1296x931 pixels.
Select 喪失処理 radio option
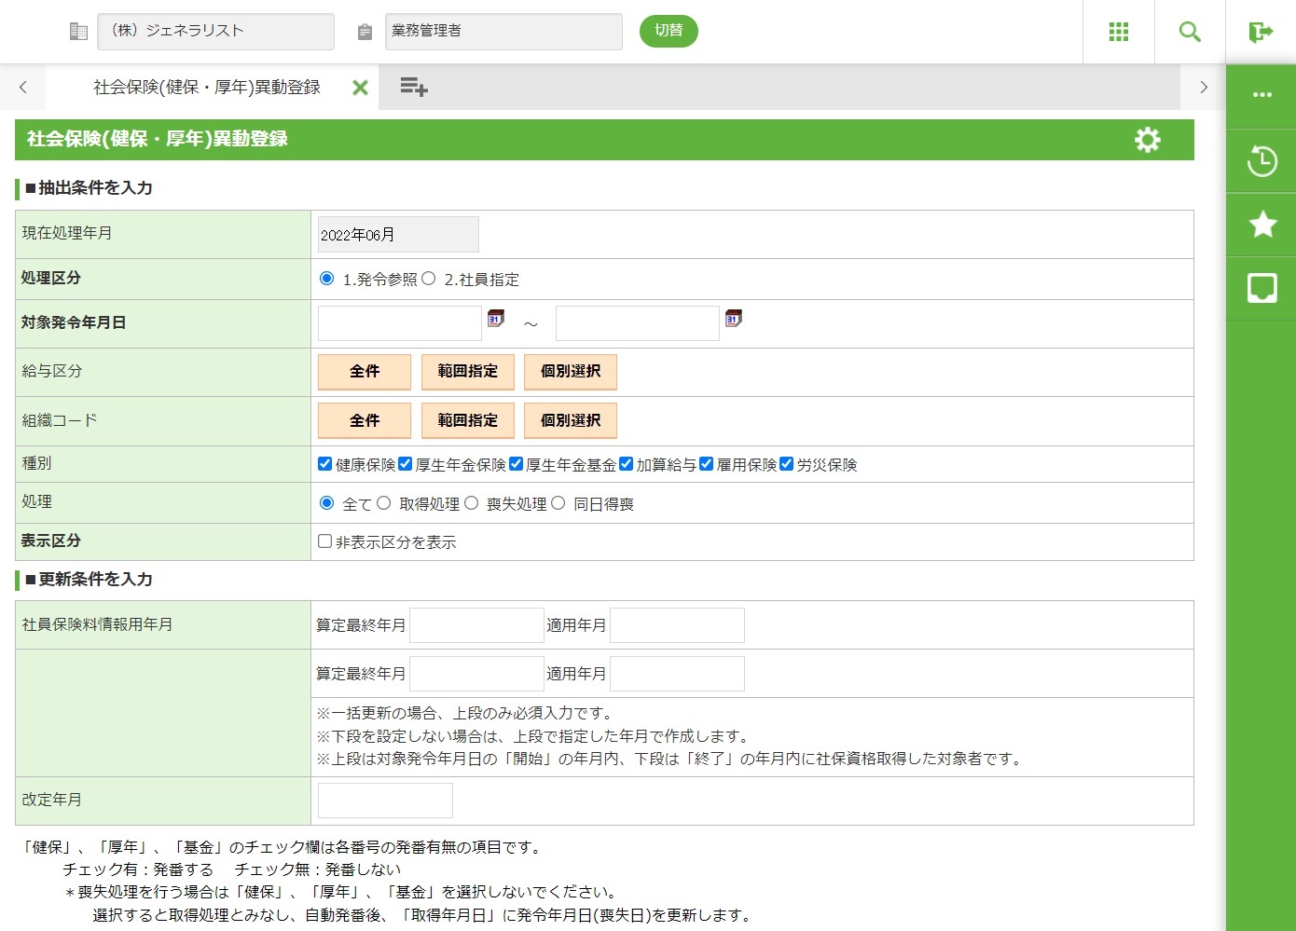(x=472, y=503)
